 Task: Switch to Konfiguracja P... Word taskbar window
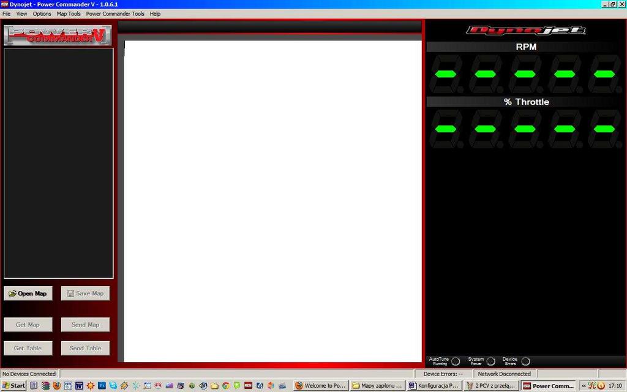pyautogui.click(x=434, y=386)
